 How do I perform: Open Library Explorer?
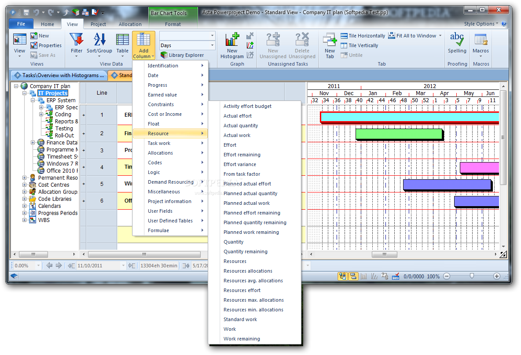[183, 55]
